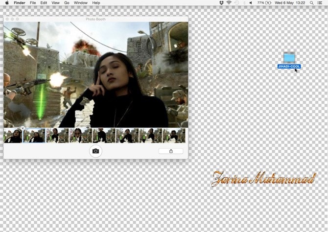Viewport: 328px width, 232px height.
Task: Open the Finder menu
Action: (x=20, y=3)
